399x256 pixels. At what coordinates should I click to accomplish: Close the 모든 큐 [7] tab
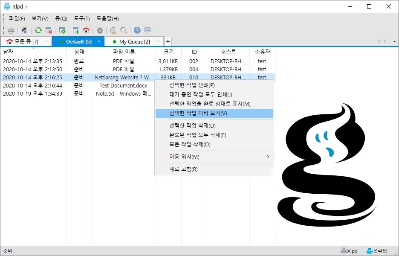(x=46, y=41)
